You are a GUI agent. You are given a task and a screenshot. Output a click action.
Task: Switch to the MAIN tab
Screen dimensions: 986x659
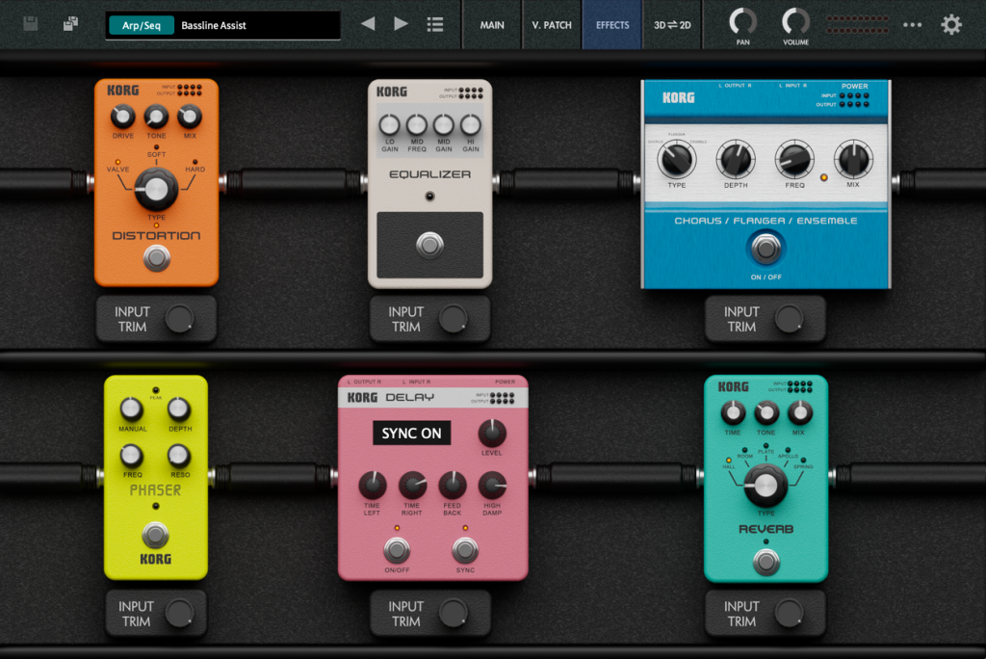492,25
